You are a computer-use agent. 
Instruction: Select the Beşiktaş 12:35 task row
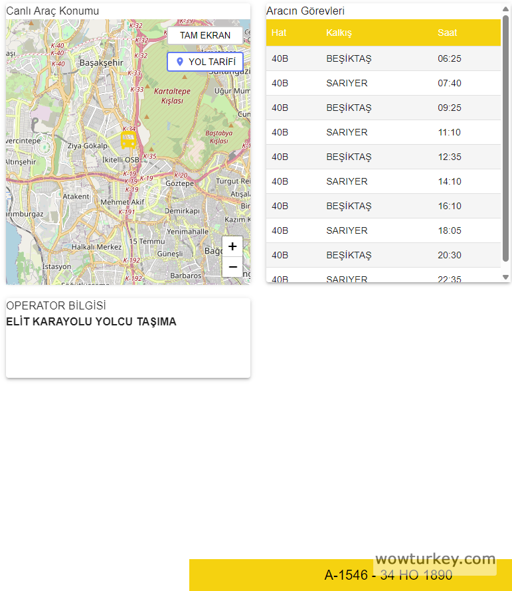click(383, 157)
